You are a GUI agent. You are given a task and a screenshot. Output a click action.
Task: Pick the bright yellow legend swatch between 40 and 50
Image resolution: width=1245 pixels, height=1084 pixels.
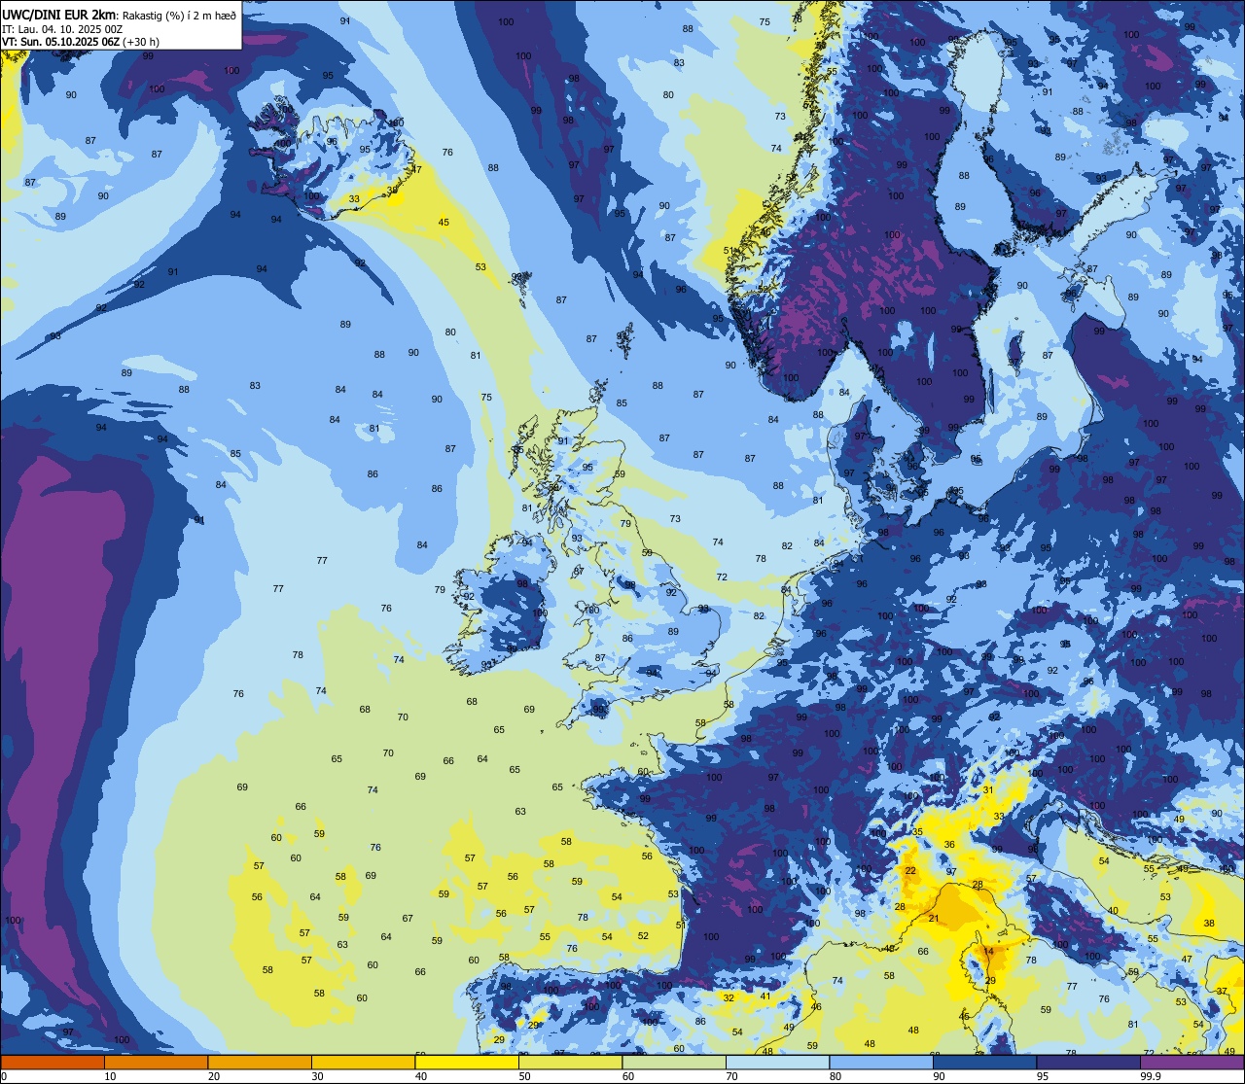coord(467,1063)
